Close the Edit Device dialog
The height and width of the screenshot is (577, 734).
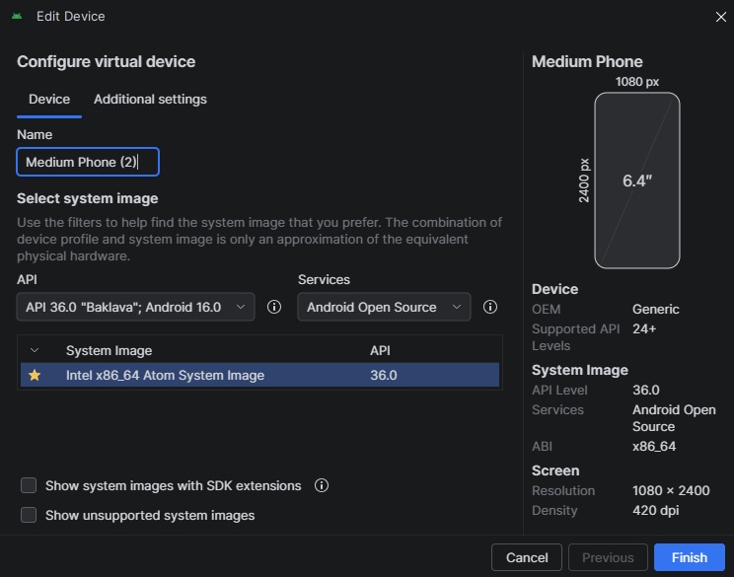[x=720, y=17]
